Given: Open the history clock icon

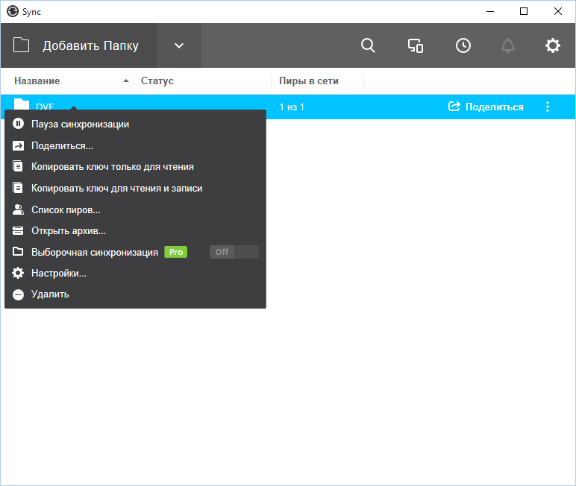Looking at the screenshot, I should pos(463,45).
